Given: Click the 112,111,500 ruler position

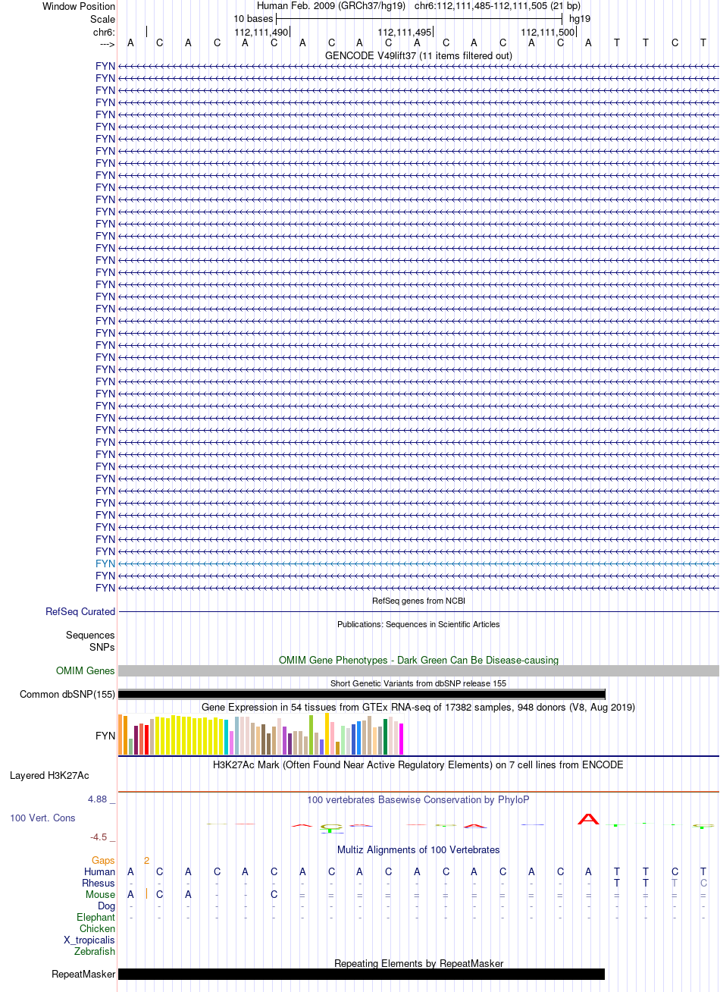Looking at the screenshot, I should pyautogui.click(x=547, y=32).
